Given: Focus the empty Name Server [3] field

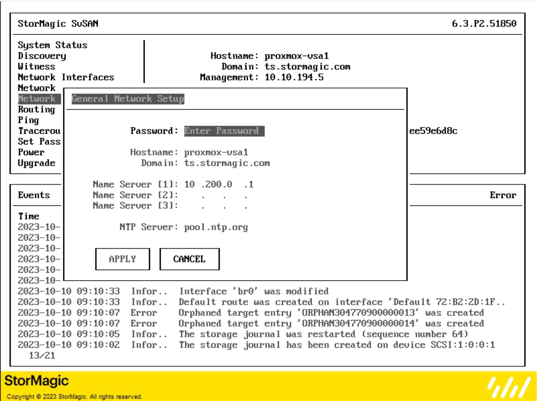Looking at the screenshot, I should tap(219, 206).
